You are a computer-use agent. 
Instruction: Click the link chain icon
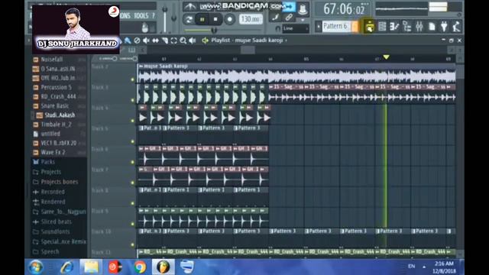[x=289, y=17]
